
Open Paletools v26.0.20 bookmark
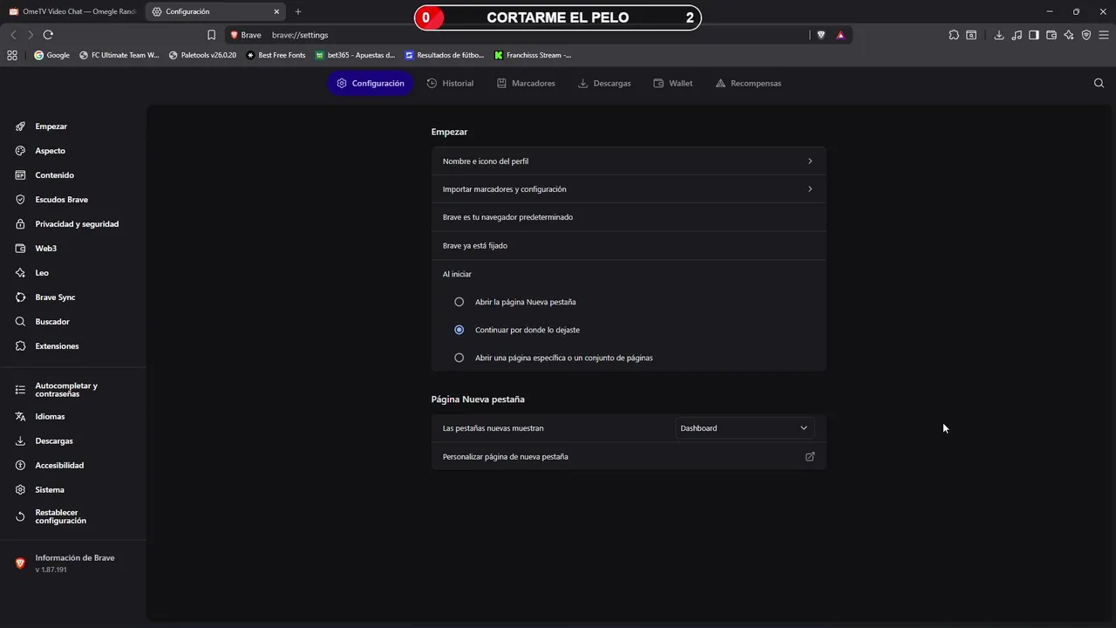point(202,55)
